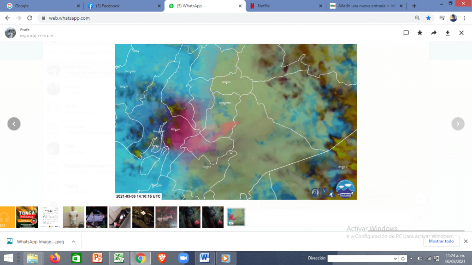Open PowerPoint from the taskbar
This screenshot has height=265, width=472.
[x=98, y=258]
